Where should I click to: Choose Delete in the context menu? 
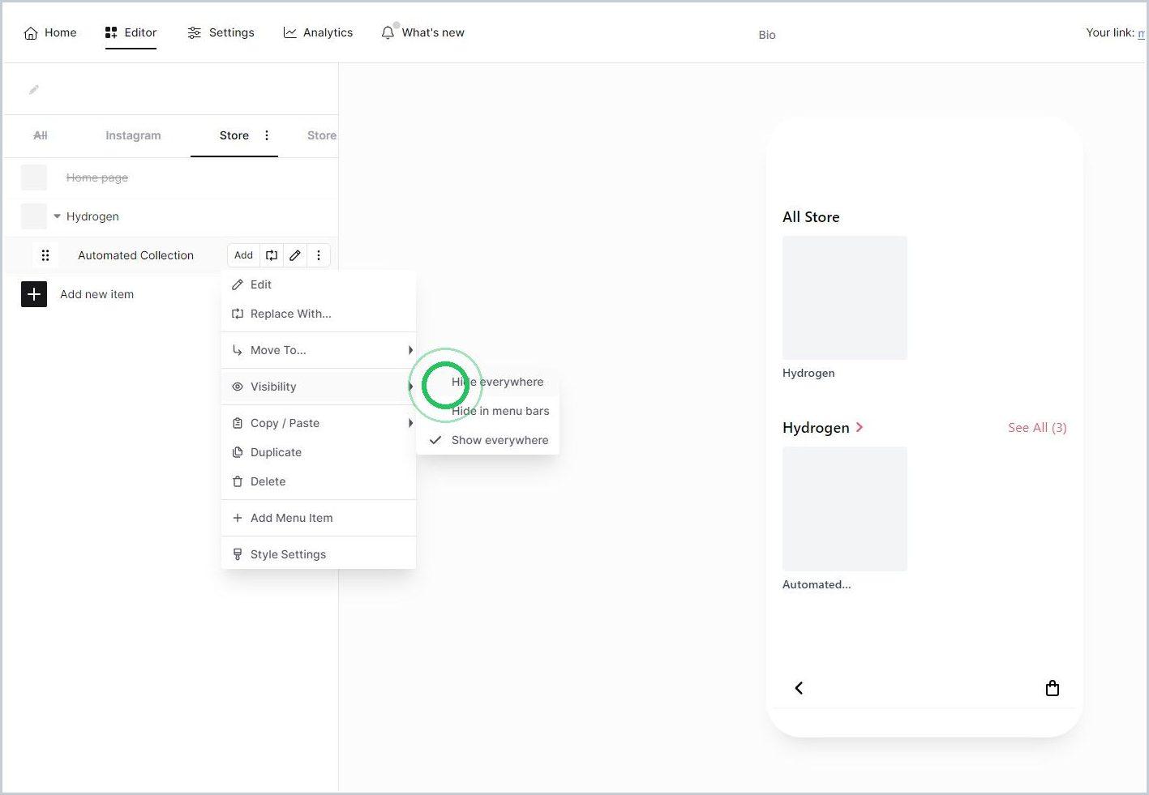(319, 481)
